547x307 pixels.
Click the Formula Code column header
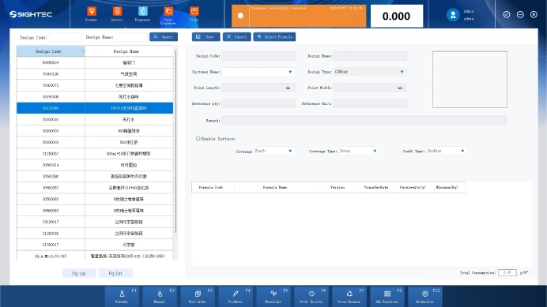[213, 188]
